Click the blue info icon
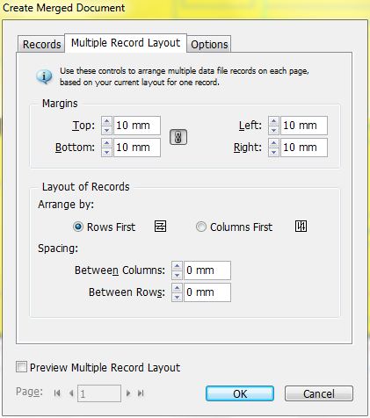The width and height of the screenshot is (370, 418). (x=44, y=76)
